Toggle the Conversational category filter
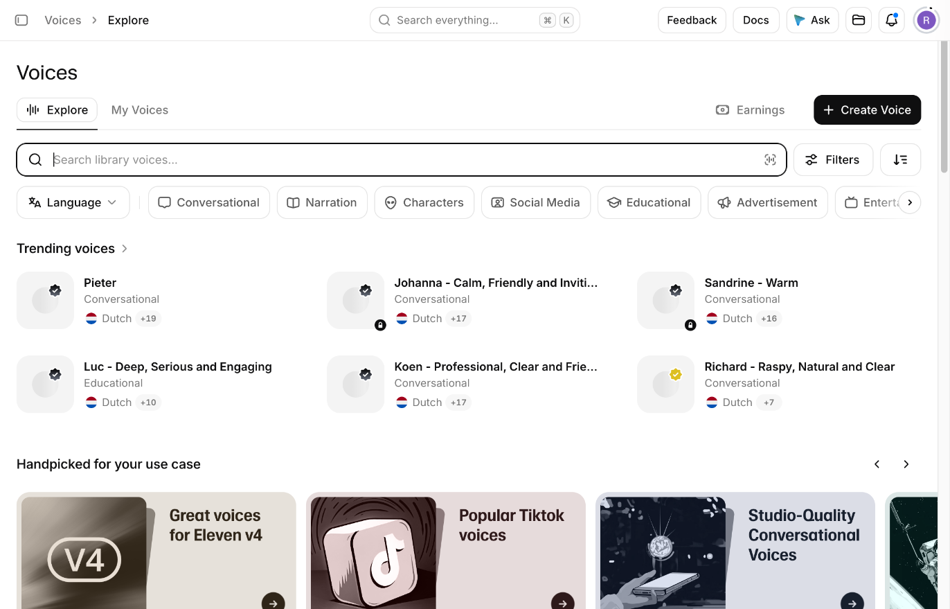The height and width of the screenshot is (609, 950). coord(209,202)
